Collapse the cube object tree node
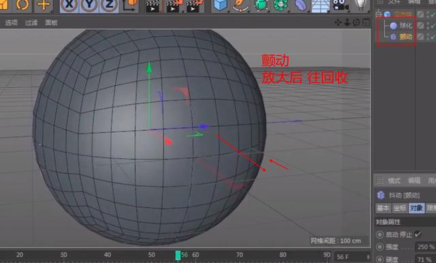Viewport: 436px width, 263px height. pyautogui.click(x=378, y=14)
